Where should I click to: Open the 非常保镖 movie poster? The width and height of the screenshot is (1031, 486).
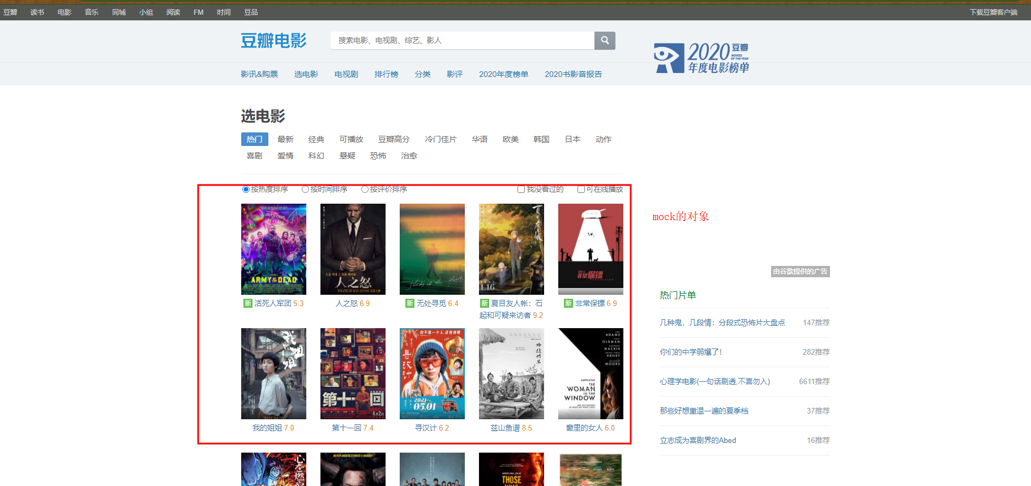591,249
